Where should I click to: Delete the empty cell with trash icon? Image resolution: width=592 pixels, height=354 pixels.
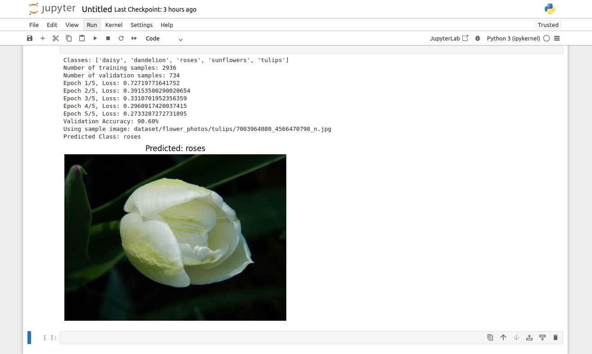[556, 337]
